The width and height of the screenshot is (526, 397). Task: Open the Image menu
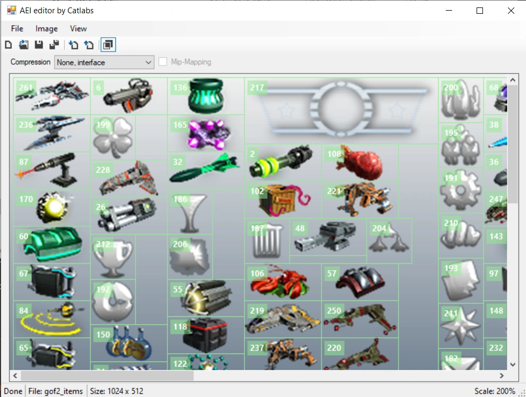click(x=47, y=29)
